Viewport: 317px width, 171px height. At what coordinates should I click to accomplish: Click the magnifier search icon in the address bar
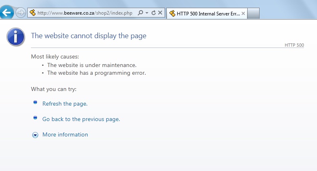pyautogui.click(x=140, y=13)
